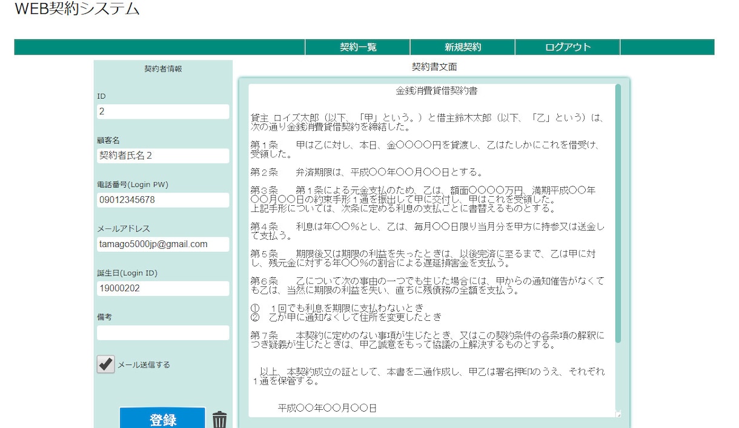Image resolution: width=739 pixels, height=428 pixels.
Task: Click the 契約者情報 panel heading
Action: tap(163, 69)
